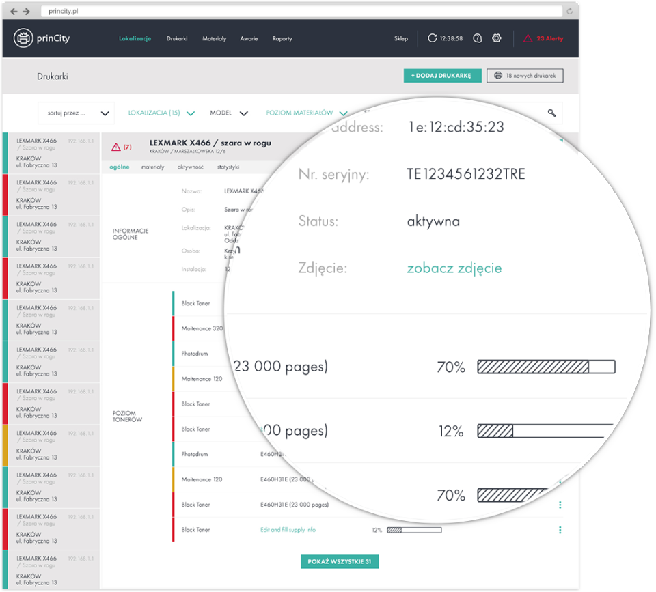Click 23 Alerty link
This screenshot has width=656, height=592.
click(x=549, y=38)
